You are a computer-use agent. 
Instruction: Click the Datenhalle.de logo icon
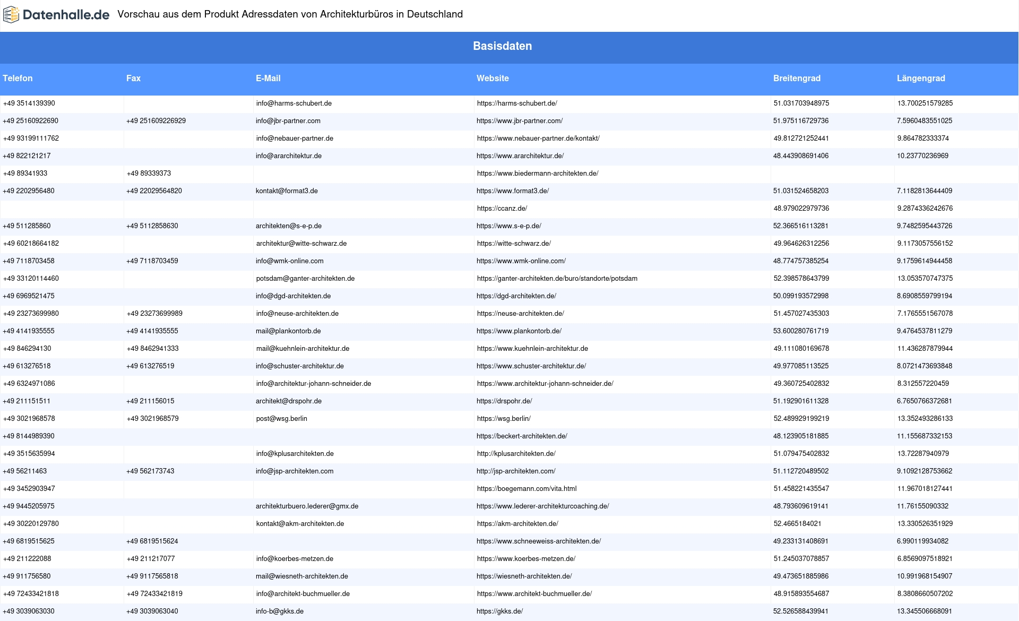(11, 15)
